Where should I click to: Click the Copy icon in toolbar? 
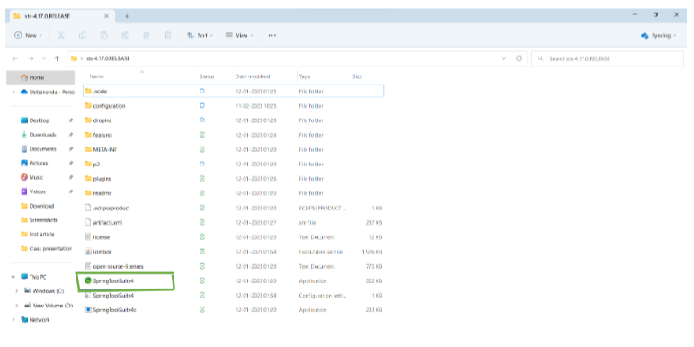[x=83, y=35]
